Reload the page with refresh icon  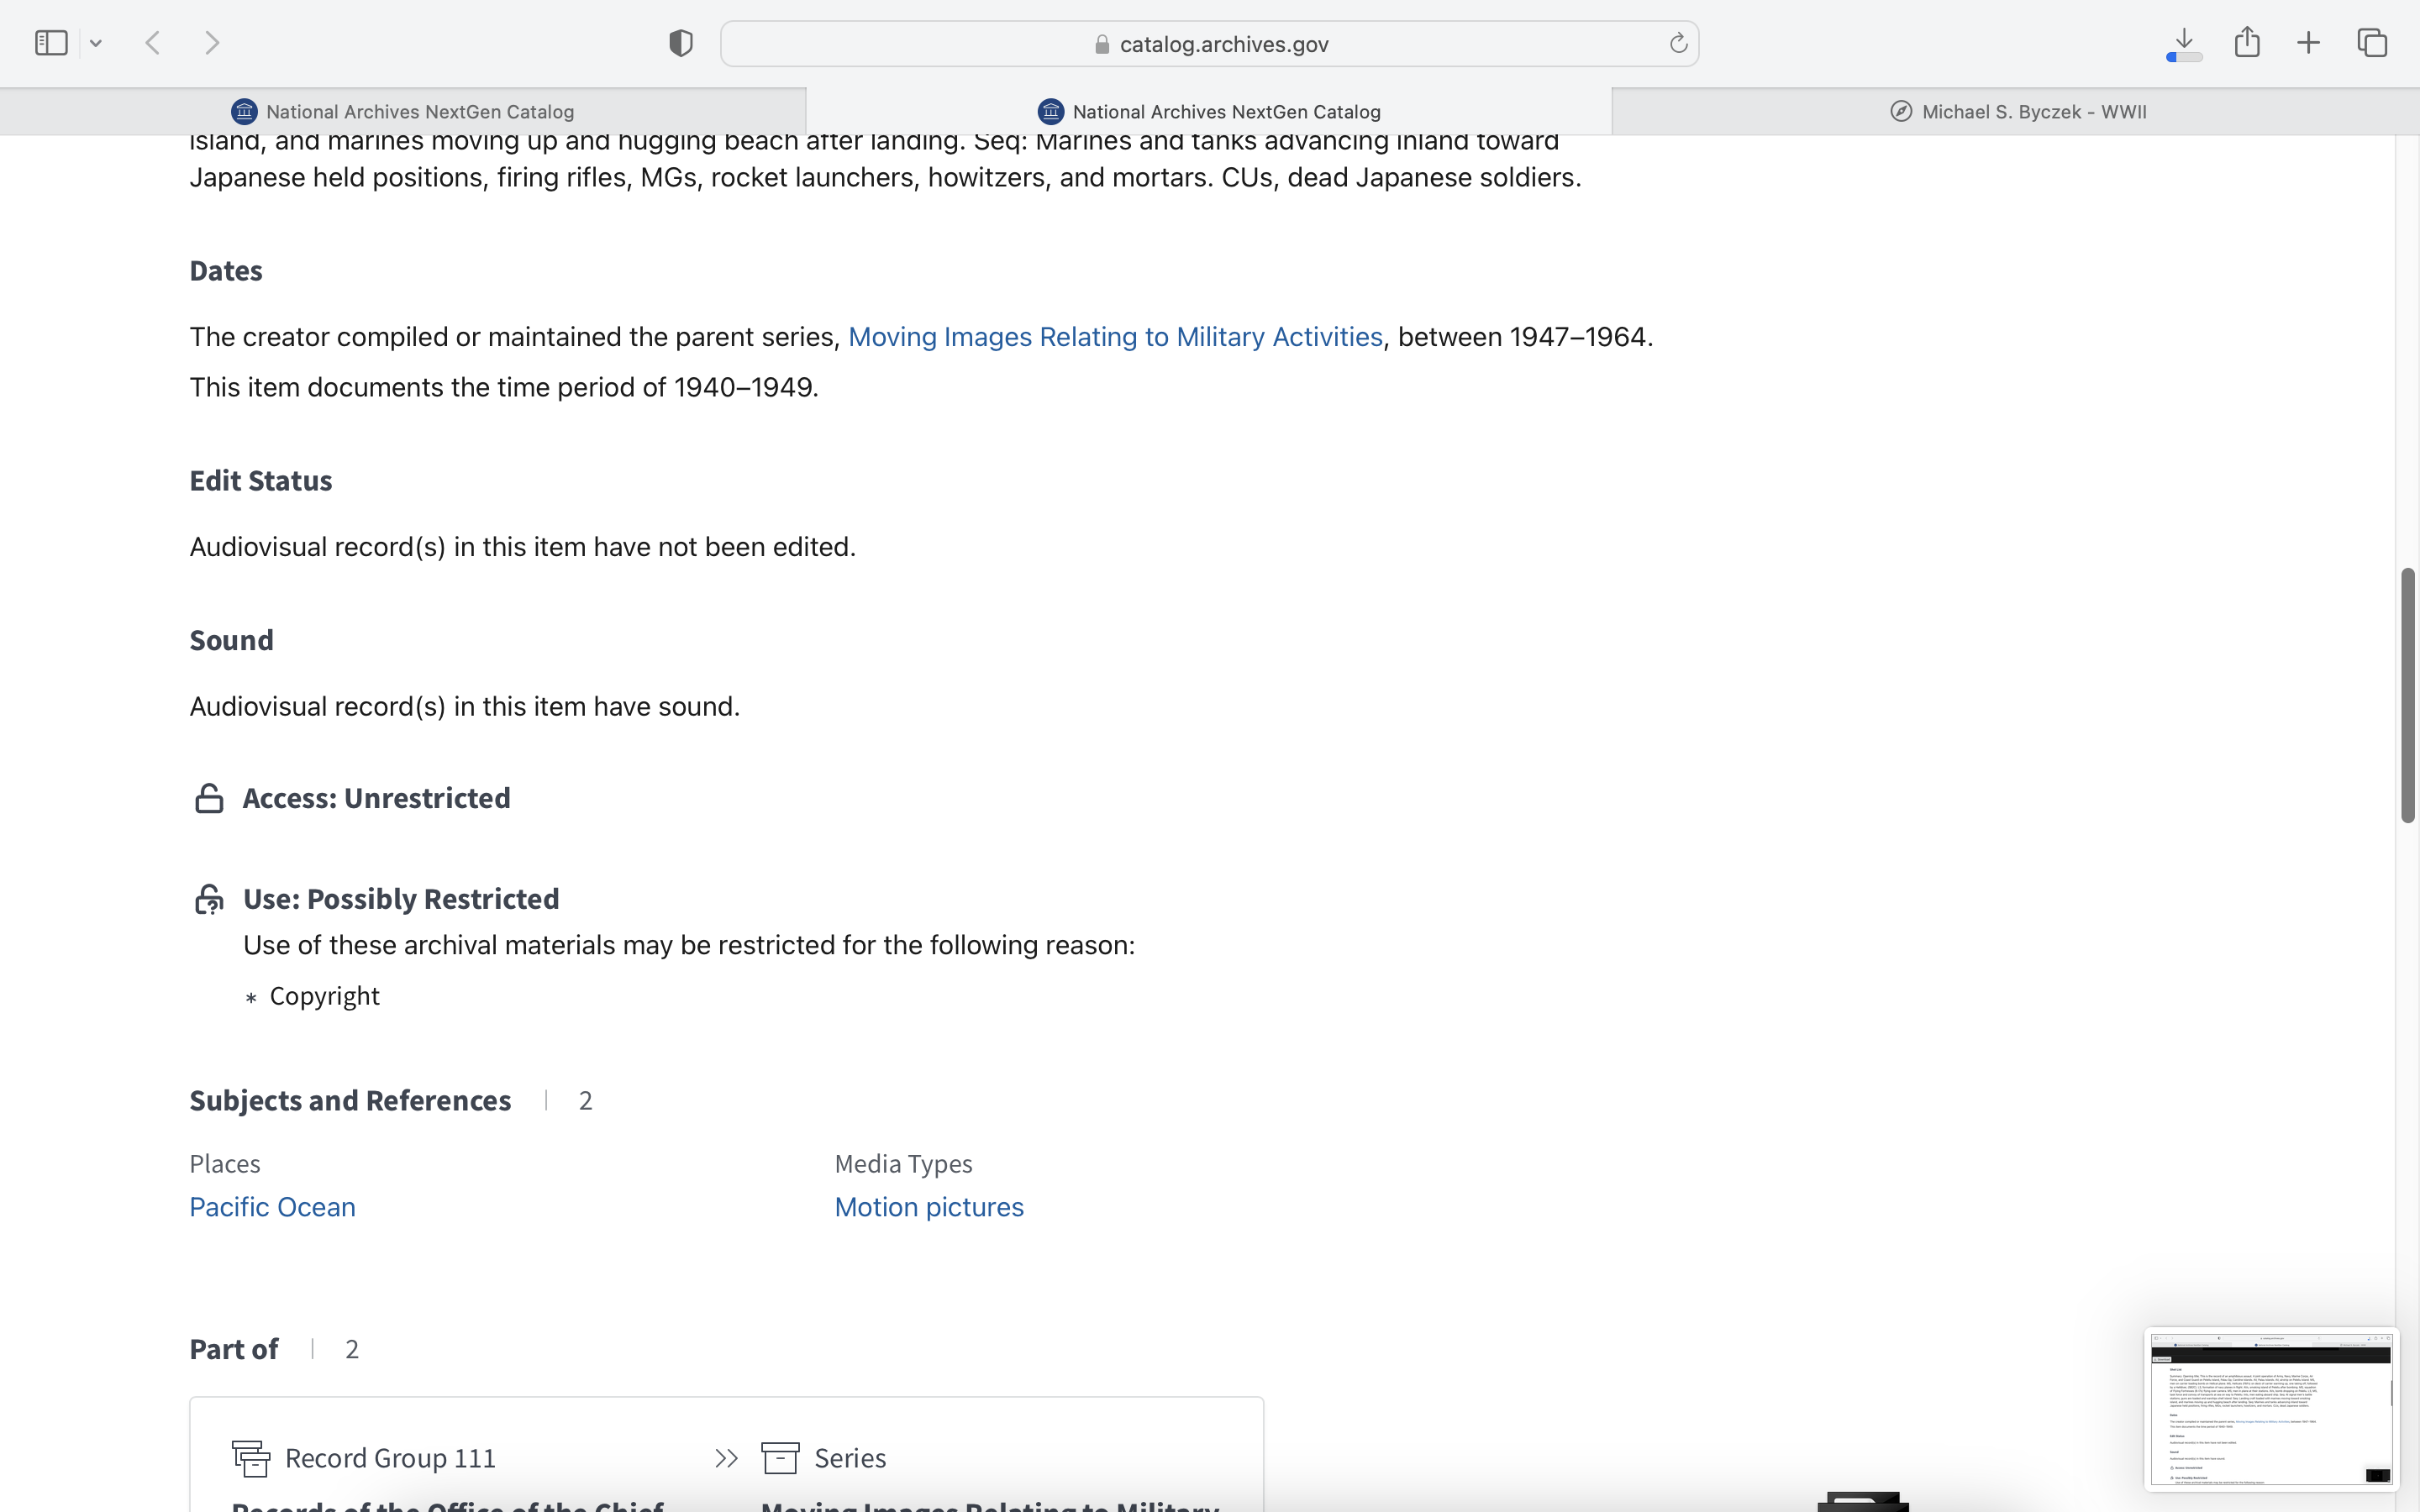[1678, 43]
